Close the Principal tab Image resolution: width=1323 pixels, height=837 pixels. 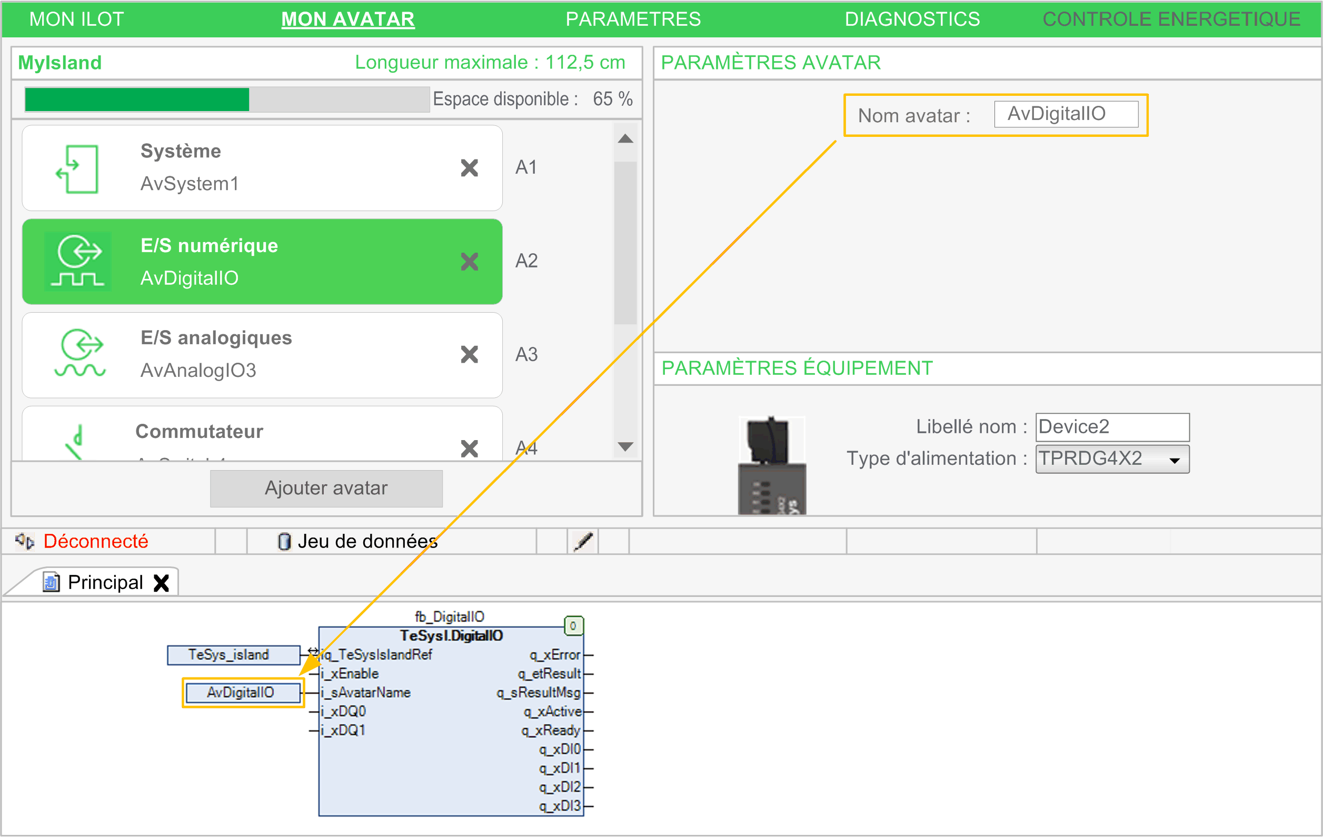[x=161, y=583]
